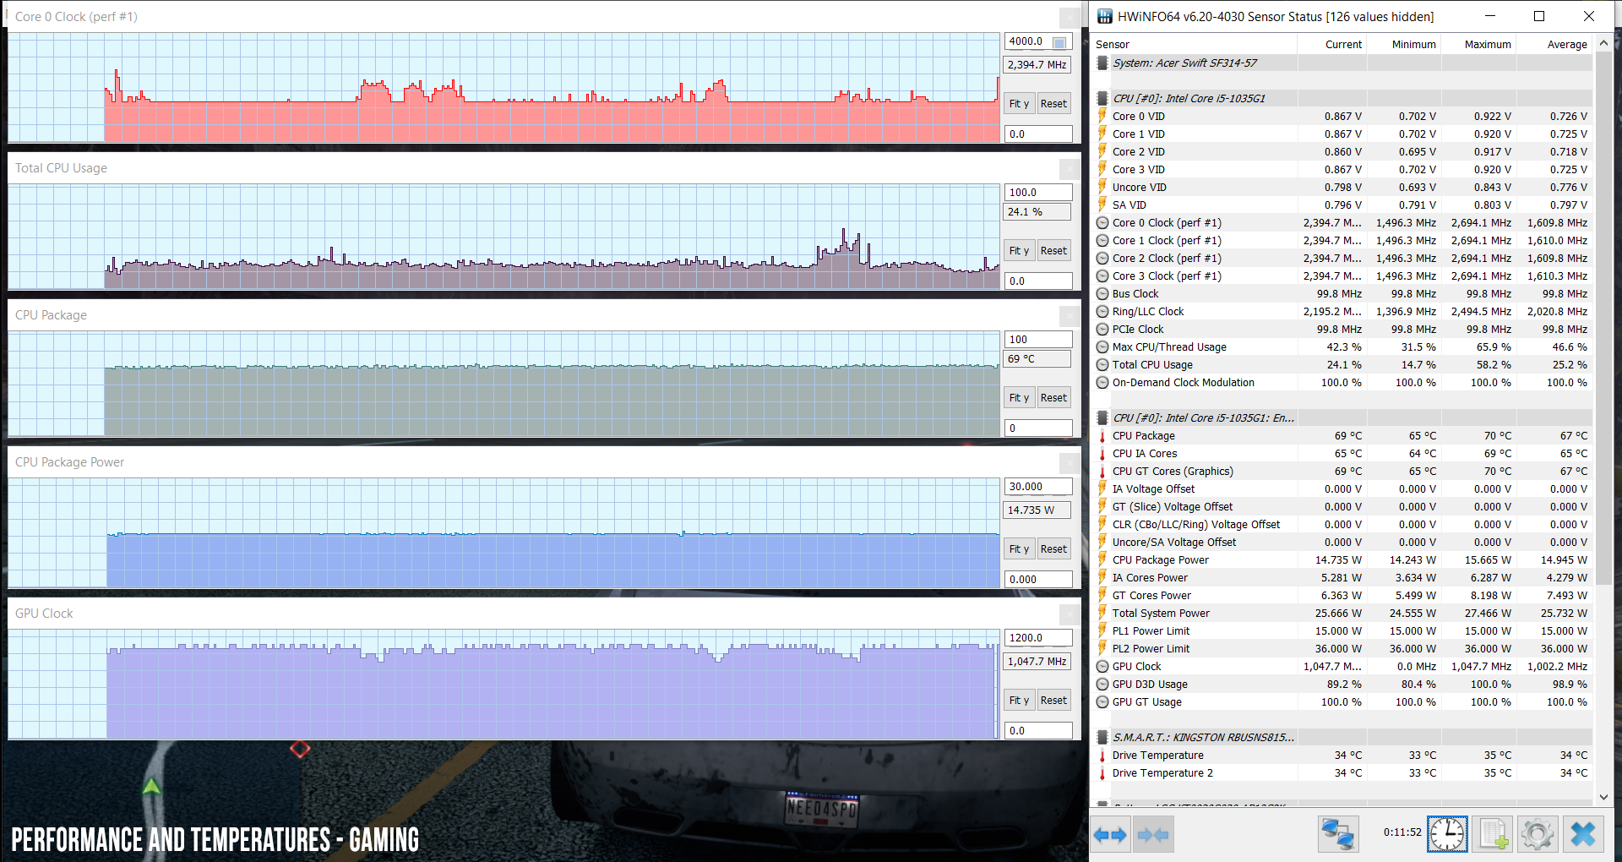Click HWiNFO64 title bar app icon

(x=1104, y=16)
